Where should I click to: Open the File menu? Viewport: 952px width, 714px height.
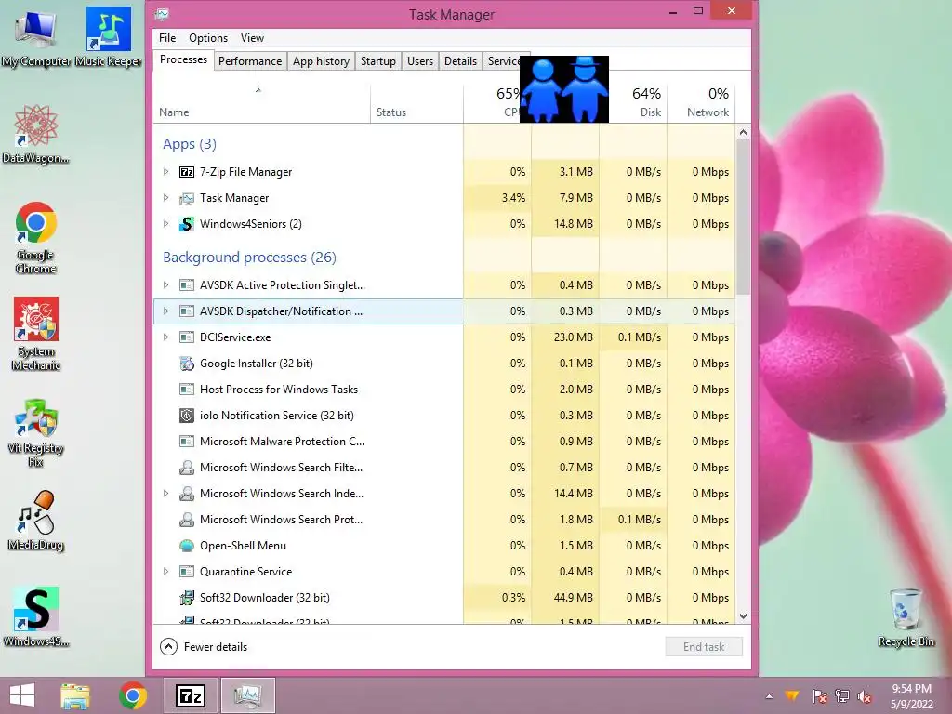(x=167, y=37)
